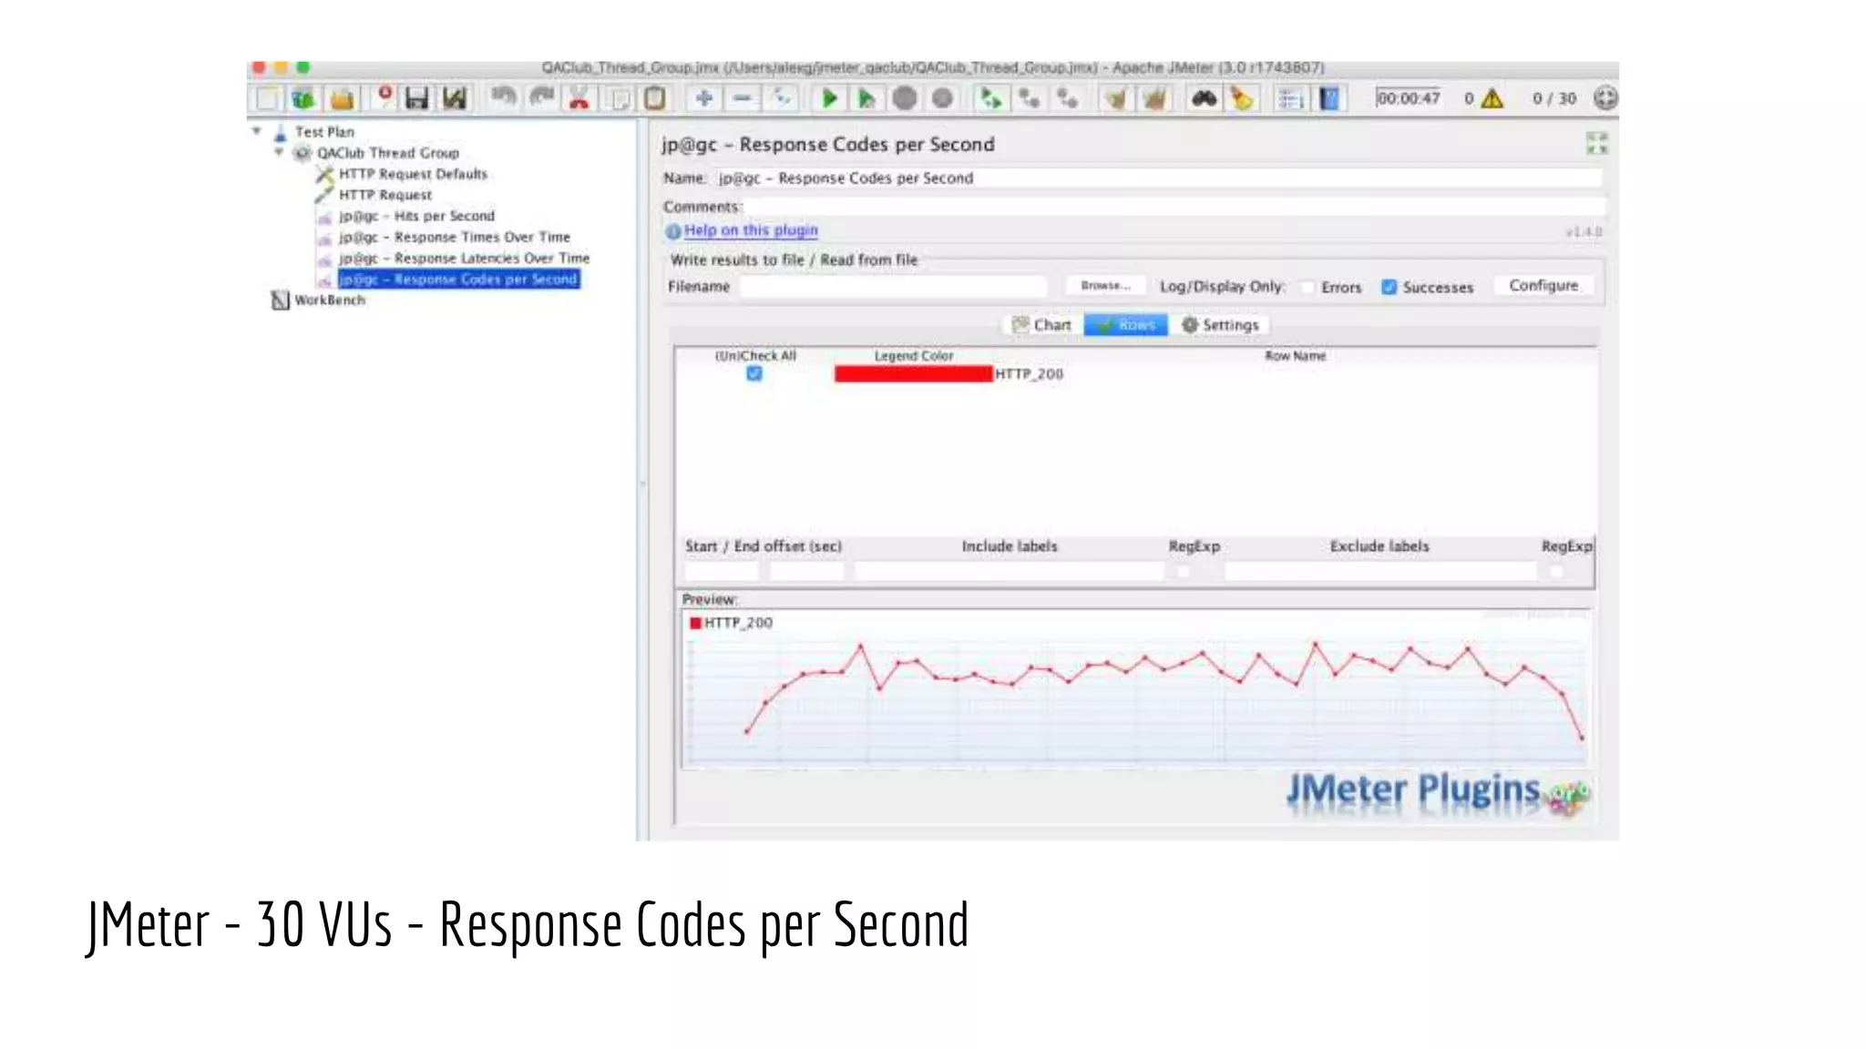
Task: Undo the last action
Action: point(503,97)
